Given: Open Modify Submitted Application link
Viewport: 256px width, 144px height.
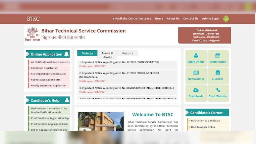Looking at the screenshot, I should (49, 85).
